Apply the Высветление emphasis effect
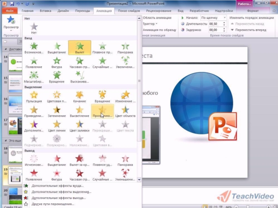 point(80,111)
